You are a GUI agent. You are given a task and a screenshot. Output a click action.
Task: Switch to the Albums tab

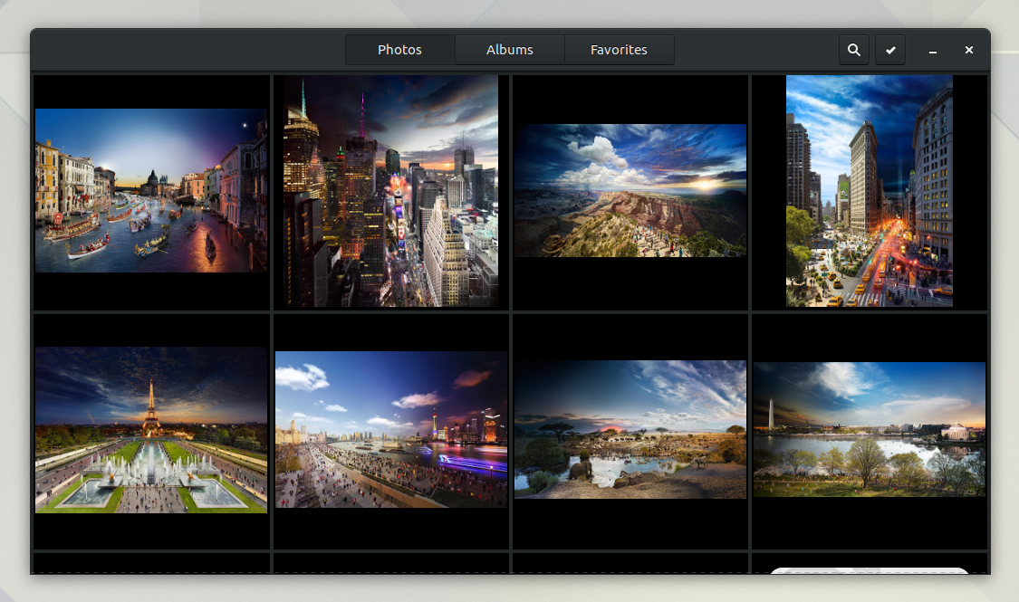click(509, 50)
